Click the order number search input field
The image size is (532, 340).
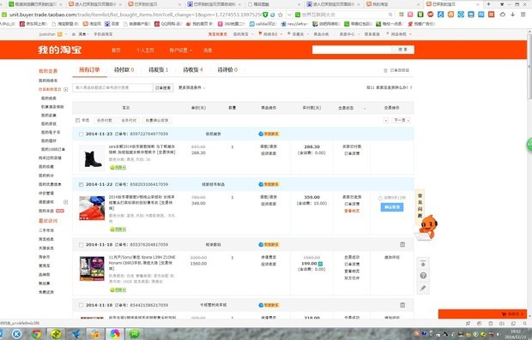point(112,87)
